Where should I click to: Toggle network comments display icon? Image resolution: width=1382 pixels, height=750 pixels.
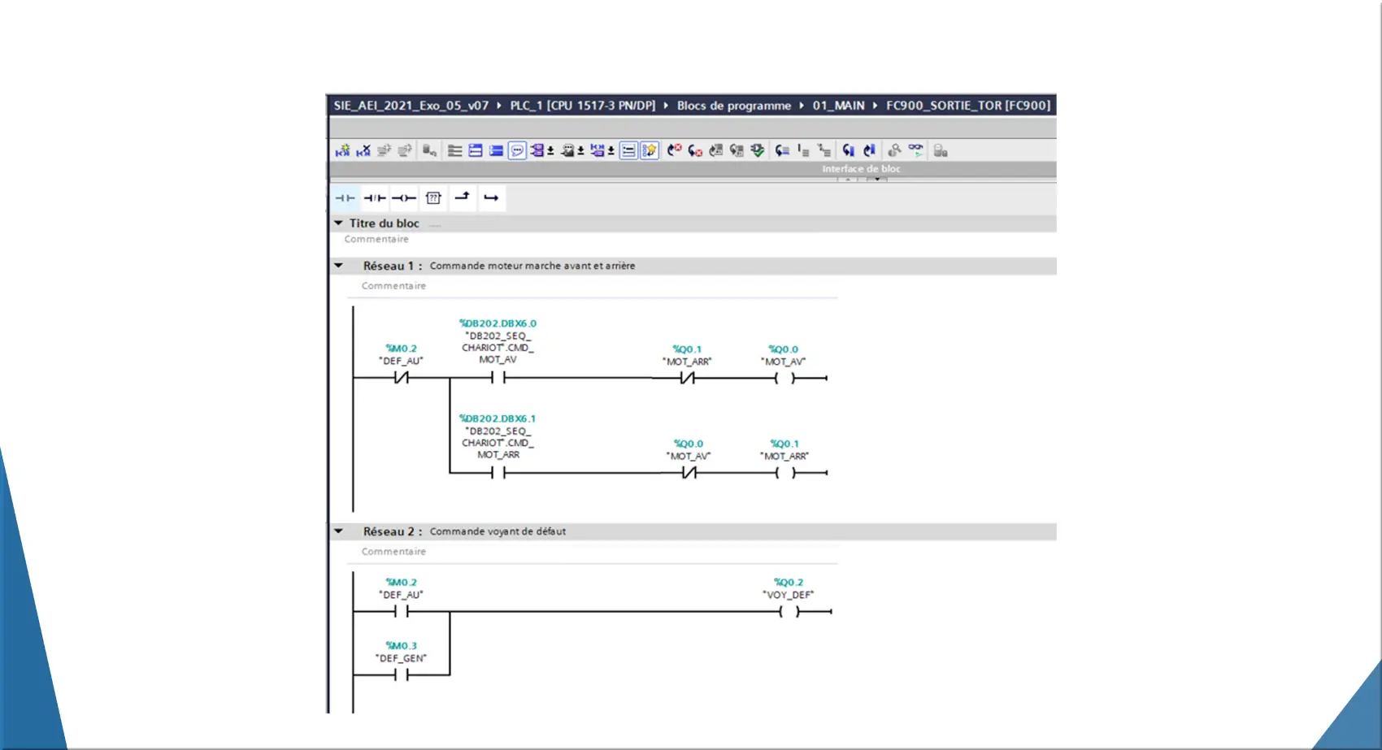click(628, 150)
